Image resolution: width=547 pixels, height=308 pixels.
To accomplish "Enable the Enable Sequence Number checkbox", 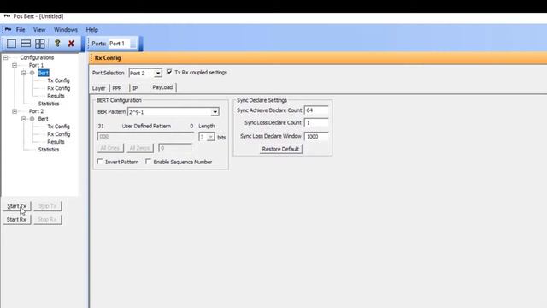I will click(148, 162).
